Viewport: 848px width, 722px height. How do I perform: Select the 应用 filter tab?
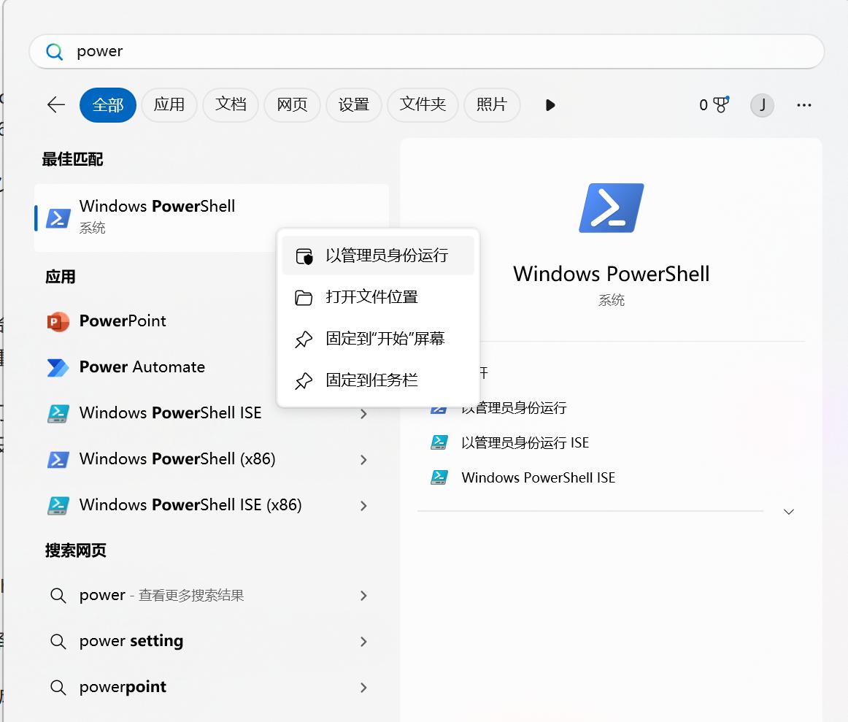point(169,105)
